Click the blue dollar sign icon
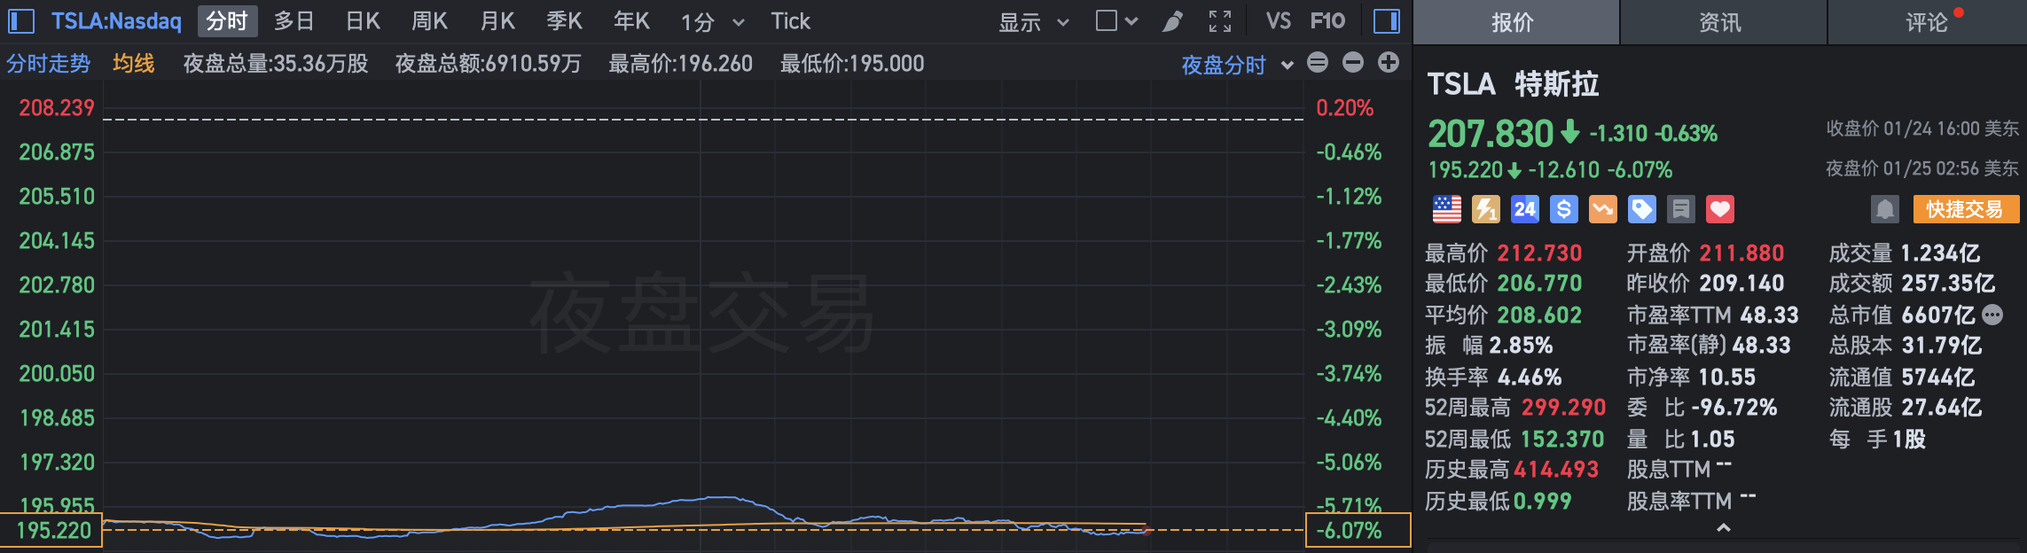 click(1564, 209)
